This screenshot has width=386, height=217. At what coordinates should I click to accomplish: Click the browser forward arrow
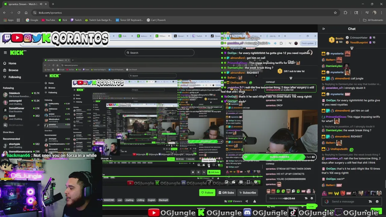click(11, 13)
